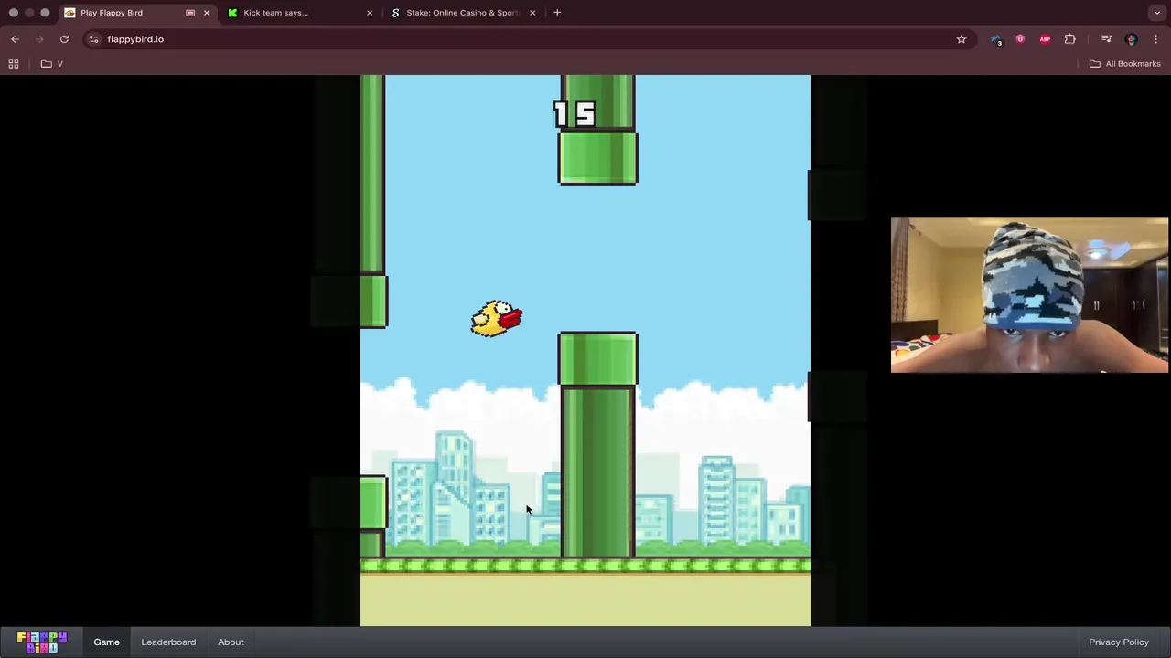Click the back navigation arrow
Viewport: 1171px width, 658px height.
tap(15, 39)
